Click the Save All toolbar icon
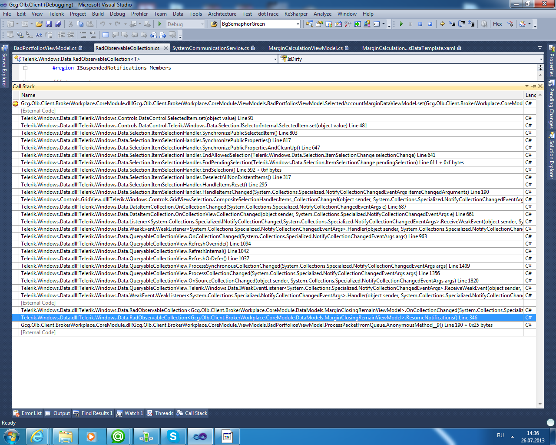 click(58, 24)
